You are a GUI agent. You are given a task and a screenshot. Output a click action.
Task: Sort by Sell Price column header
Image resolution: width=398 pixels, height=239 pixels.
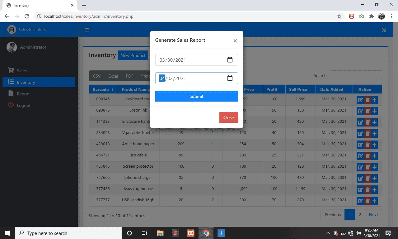300,89
